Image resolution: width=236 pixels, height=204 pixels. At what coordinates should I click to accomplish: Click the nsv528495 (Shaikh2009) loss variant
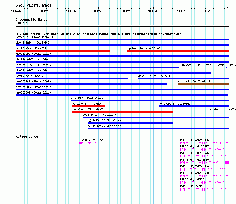pos(123,112)
